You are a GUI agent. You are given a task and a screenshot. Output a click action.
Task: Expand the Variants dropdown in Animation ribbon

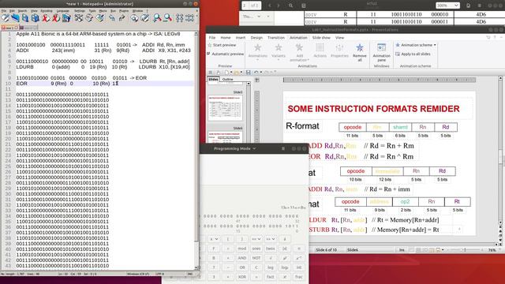point(279,60)
